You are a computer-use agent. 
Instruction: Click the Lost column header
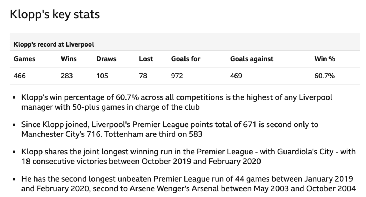coord(146,59)
